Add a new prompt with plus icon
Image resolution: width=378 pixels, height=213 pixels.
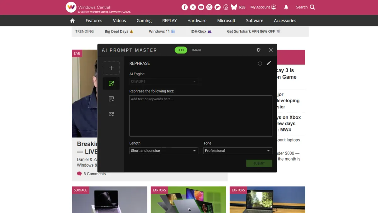click(x=111, y=68)
